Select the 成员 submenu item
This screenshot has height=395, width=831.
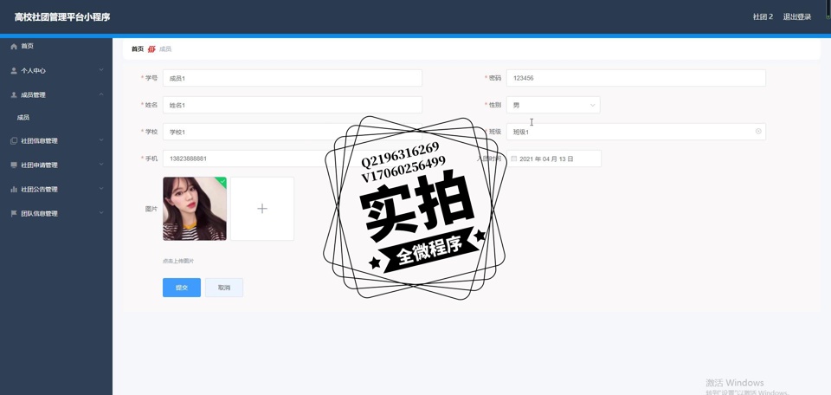coord(23,118)
